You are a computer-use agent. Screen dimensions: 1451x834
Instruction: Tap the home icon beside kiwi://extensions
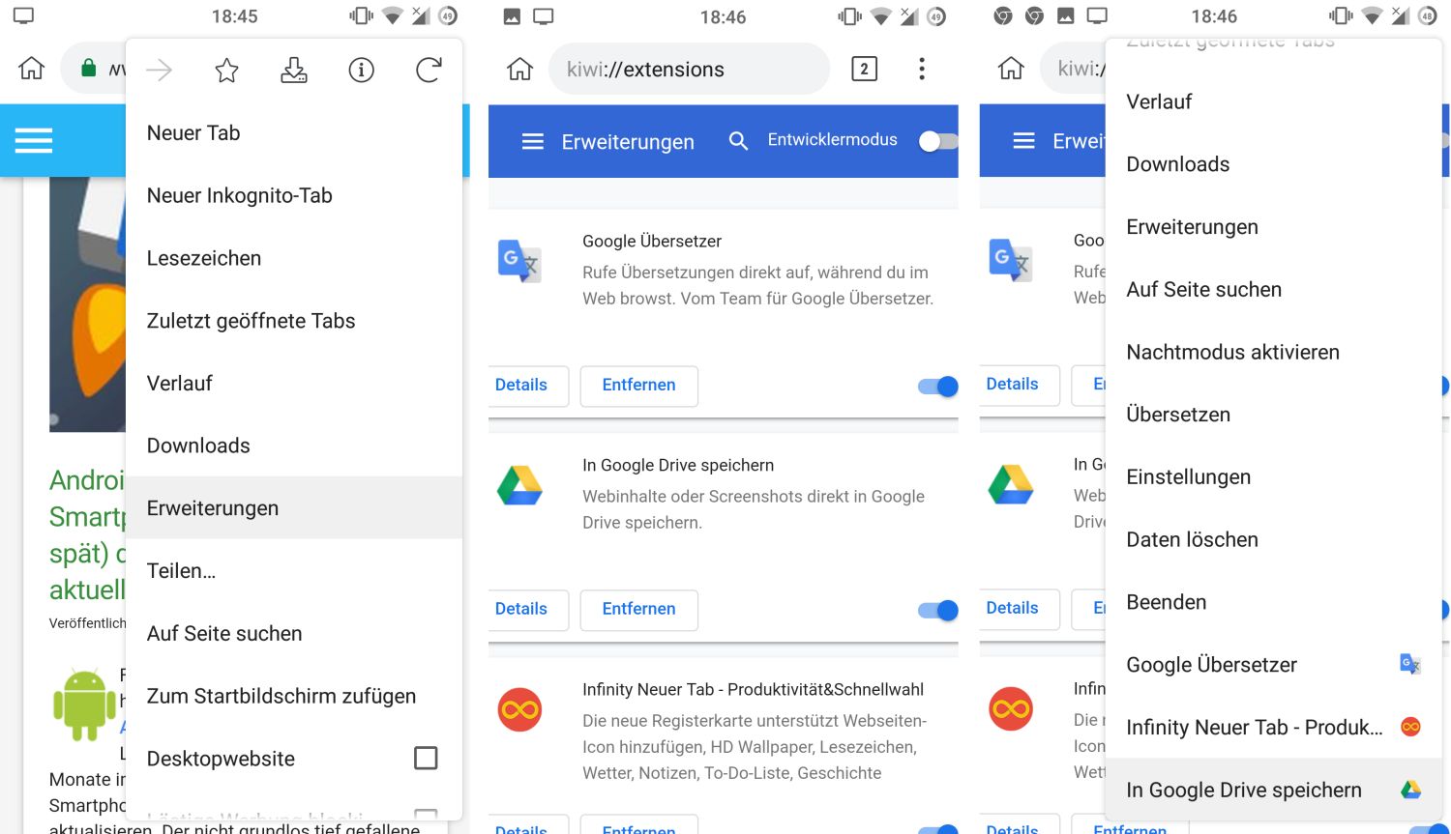tap(519, 70)
